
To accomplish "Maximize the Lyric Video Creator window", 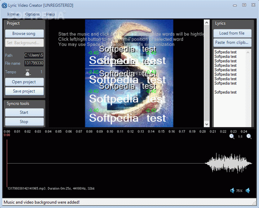I will [x=244, y=5].
